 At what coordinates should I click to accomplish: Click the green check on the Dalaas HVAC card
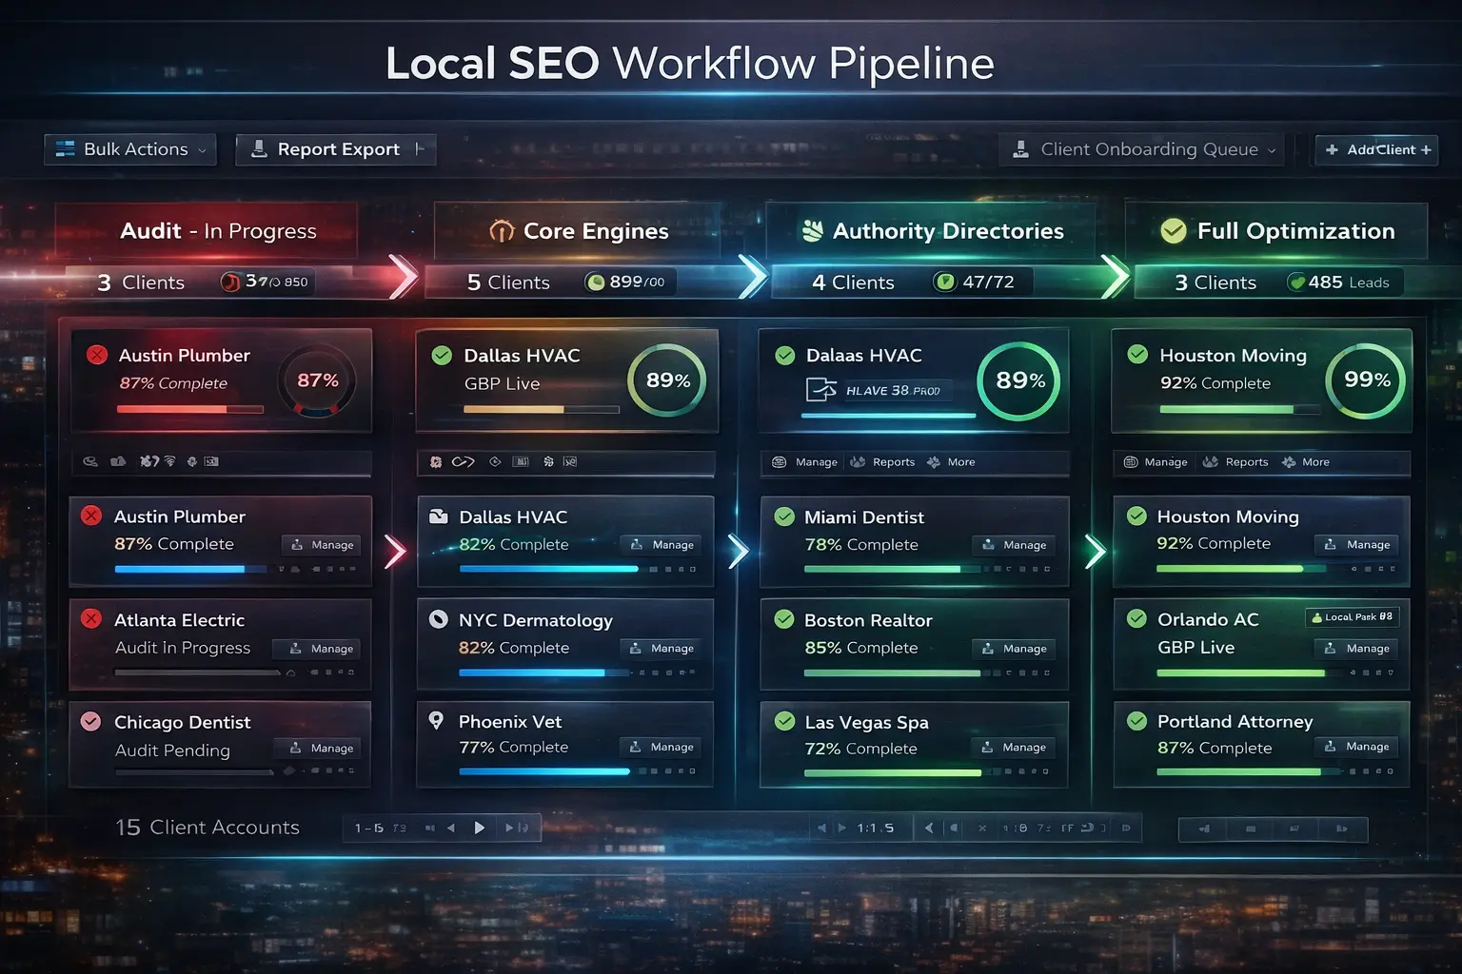(785, 355)
